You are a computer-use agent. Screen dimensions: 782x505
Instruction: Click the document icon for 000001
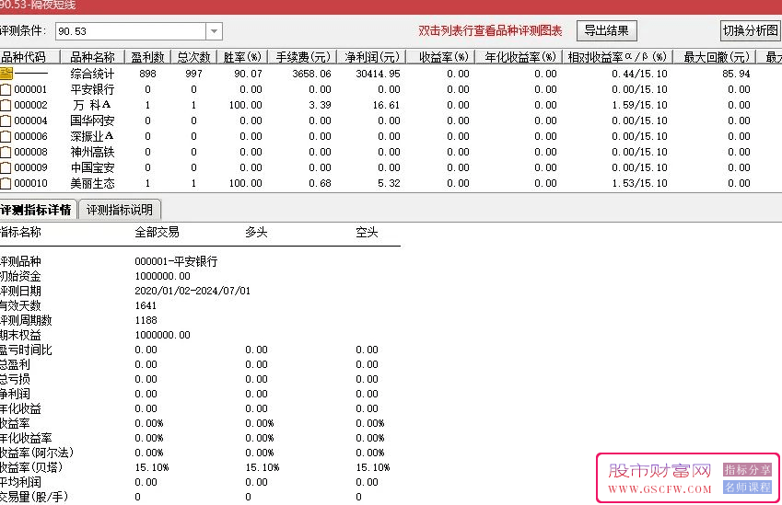6,89
